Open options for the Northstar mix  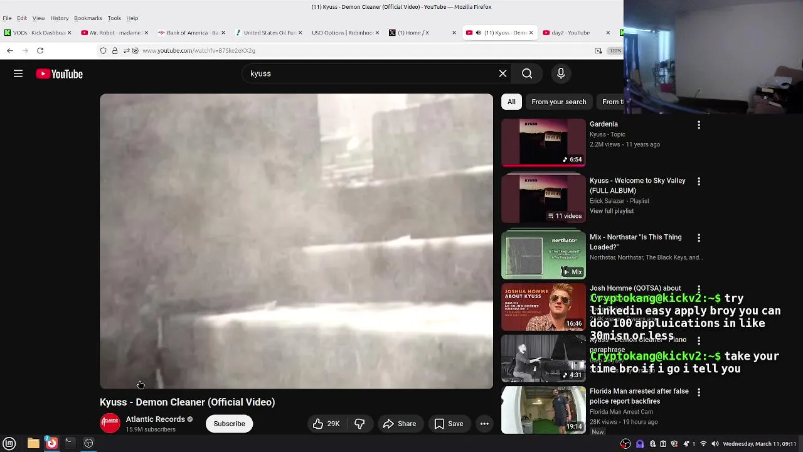point(698,238)
